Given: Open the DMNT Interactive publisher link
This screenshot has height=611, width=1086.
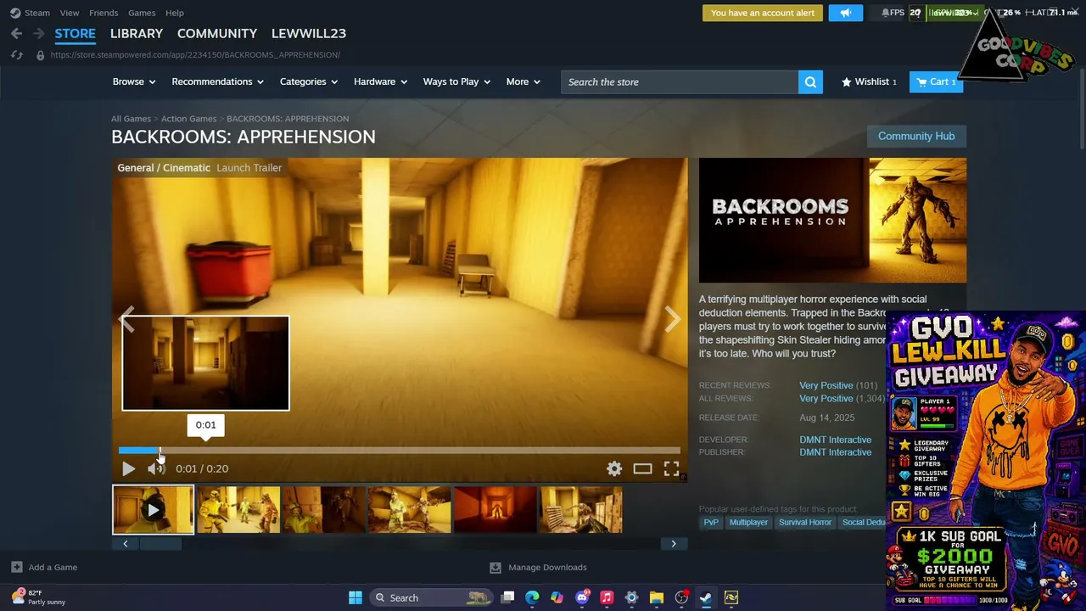Looking at the screenshot, I should coord(835,452).
